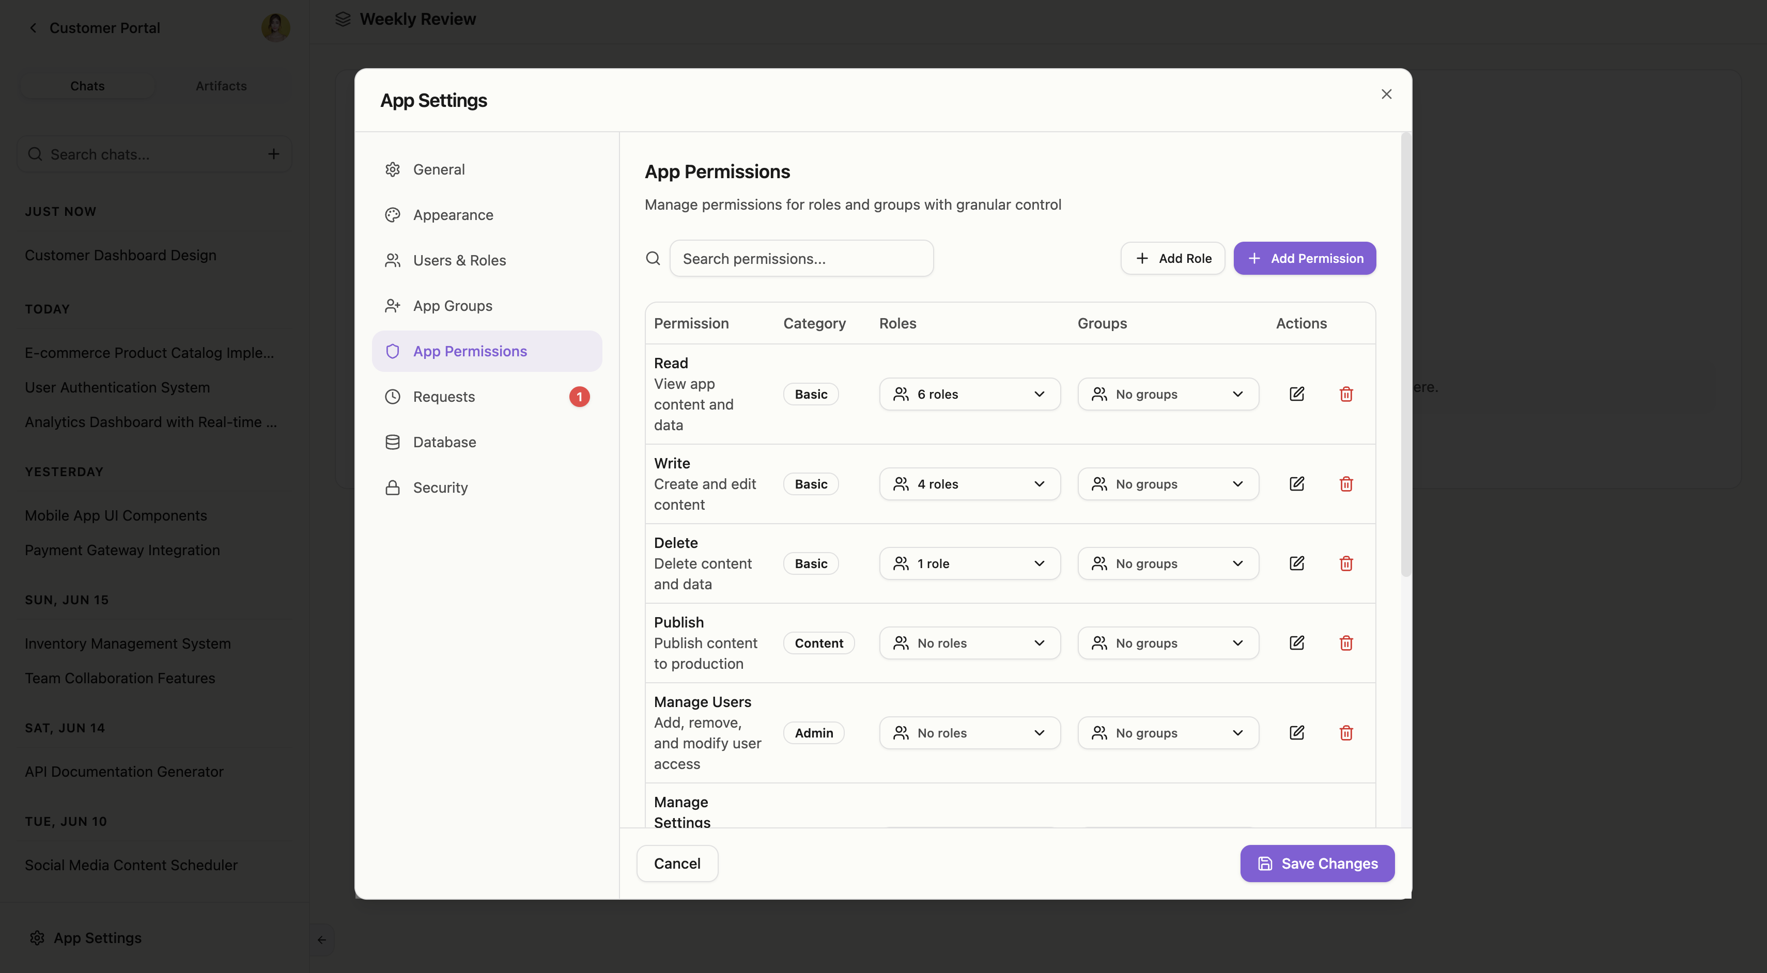Open No groups dropdown in Delete row
This screenshot has height=973, width=1767.
click(1168, 563)
